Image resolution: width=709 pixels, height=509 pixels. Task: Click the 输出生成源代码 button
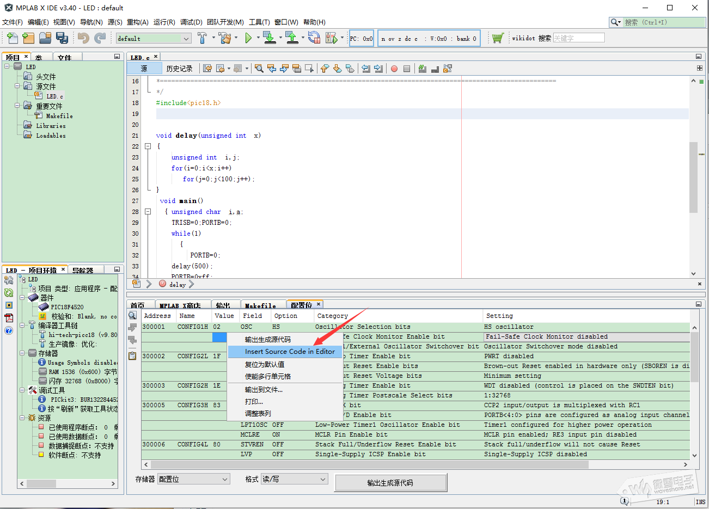click(391, 483)
